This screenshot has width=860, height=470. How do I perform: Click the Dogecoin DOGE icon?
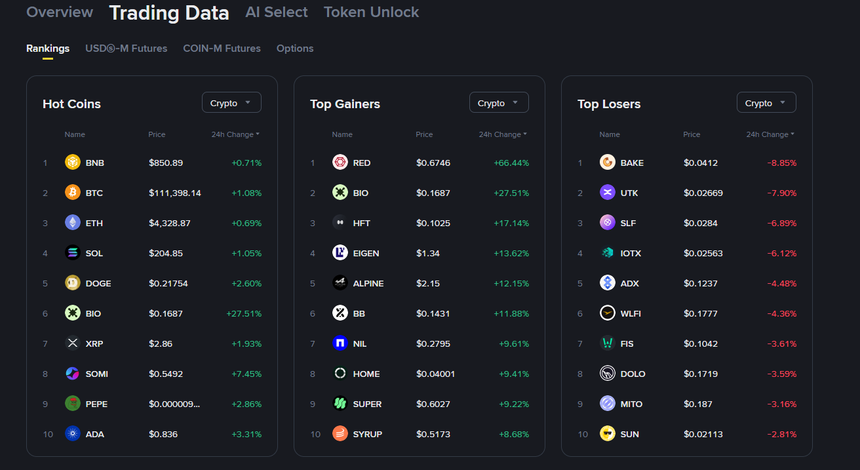pos(73,283)
